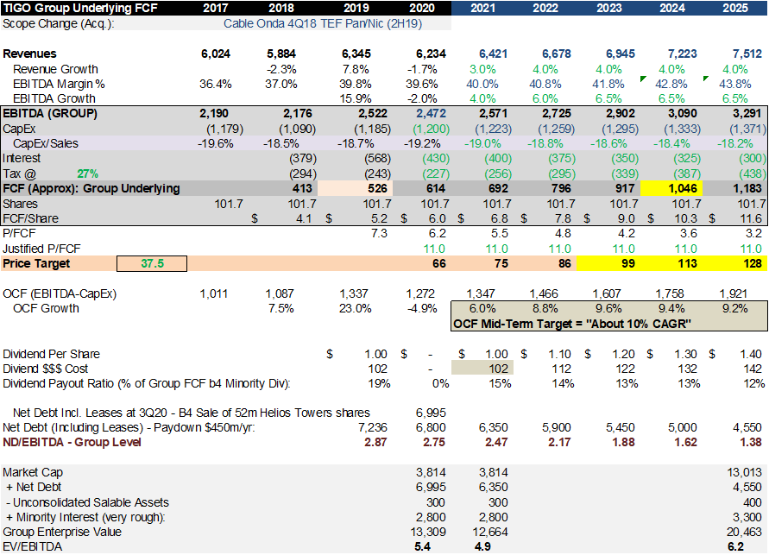The image size is (769, 555).
Task: Select the 2020 Group Enterprise Value 13,309
Action: click(x=428, y=532)
